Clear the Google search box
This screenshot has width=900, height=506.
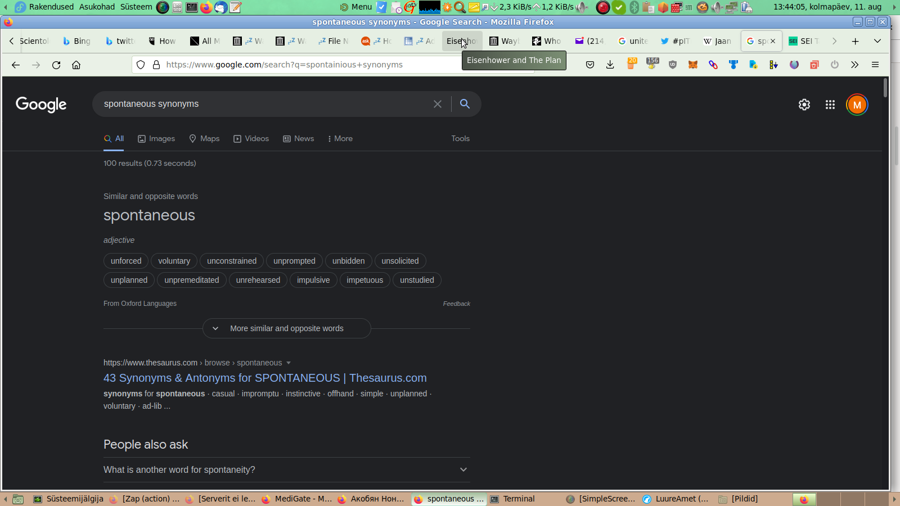coord(438,104)
